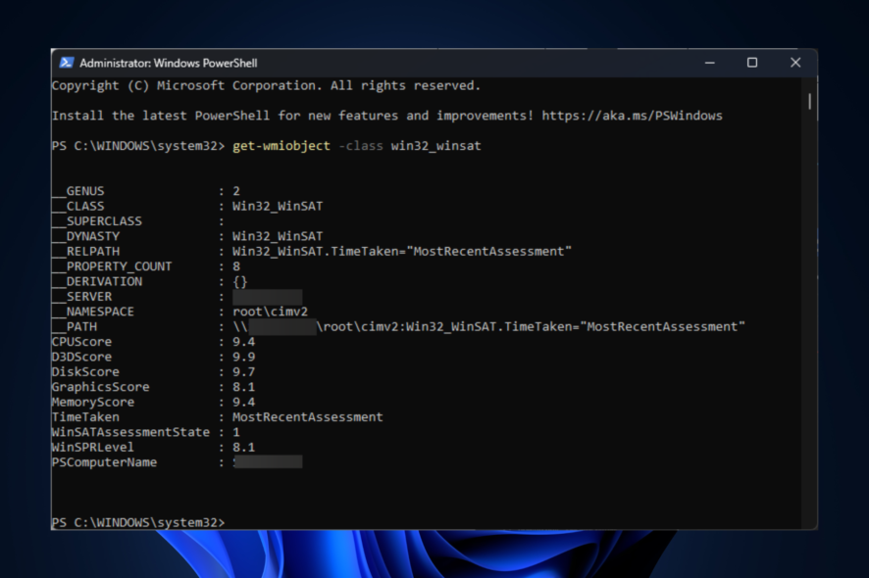The width and height of the screenshot is (869, 578).
Task: Click the WinSPRLevel label
Action: (92, 447)
